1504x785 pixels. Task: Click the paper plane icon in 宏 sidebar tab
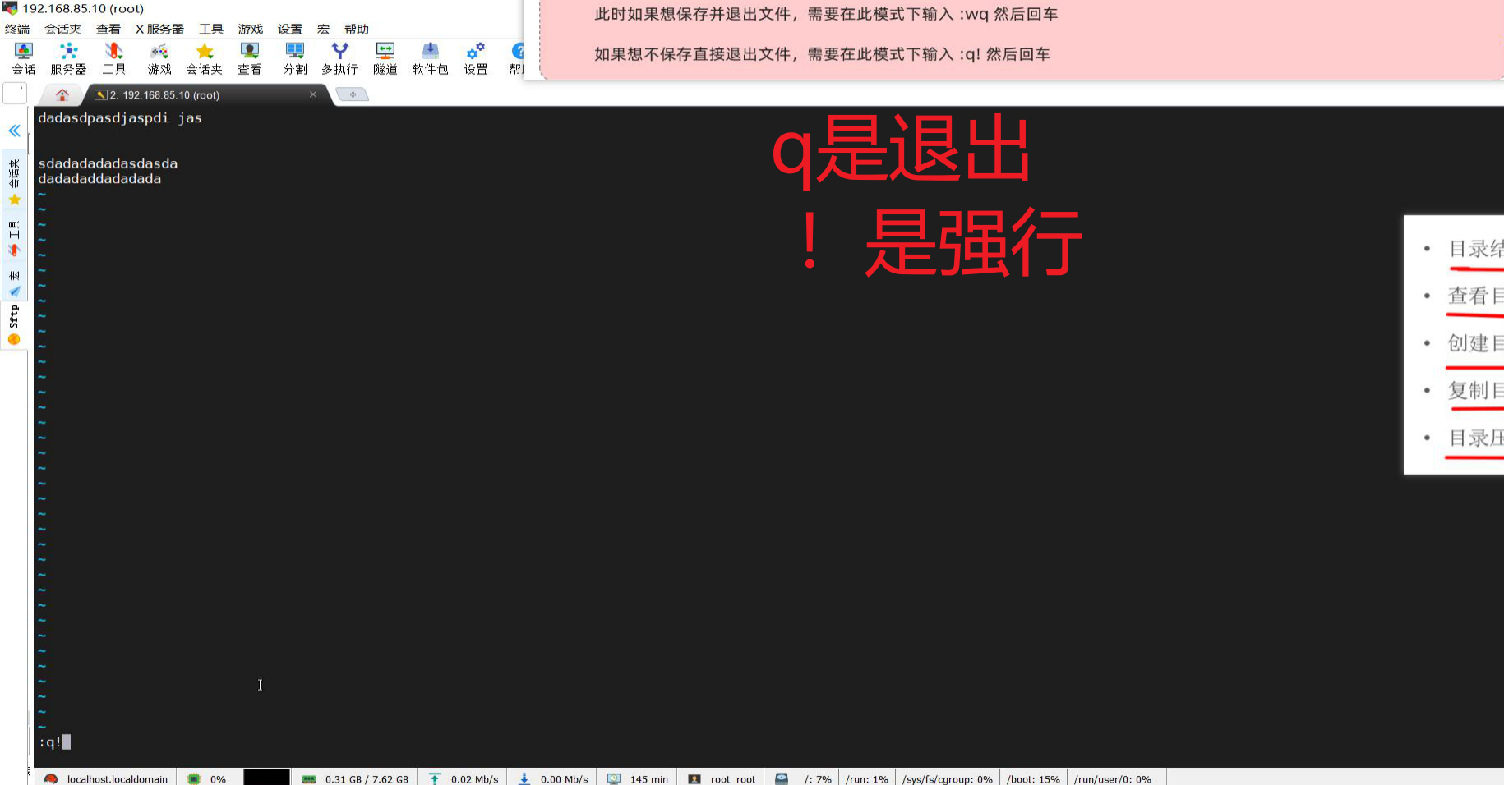(x=14, y=291)
